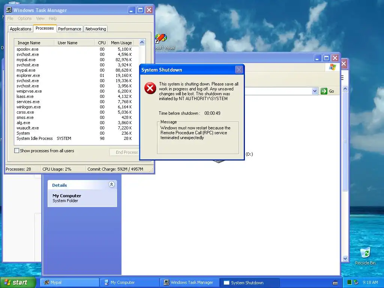The height and width of the screenshot is (288, 384).
Task: Open the File menu in Task Manager
Action: 10,18
